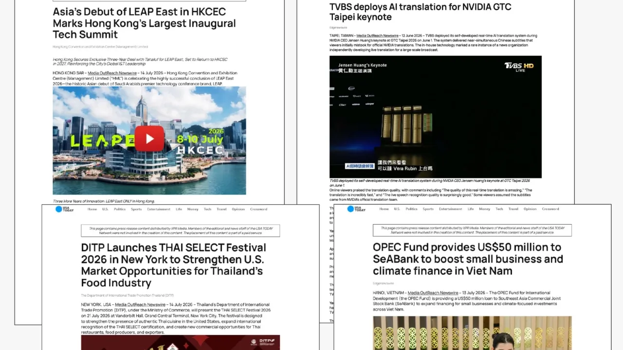
Task: Click the press release disclaimer on the OPEC Fund page
Action: click(472, 230)
